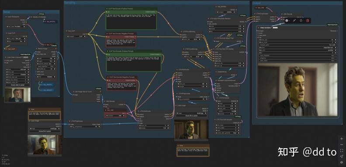Click the Output group title bar
Image resolution: width=346 pixels, height=167 pixels.
click(x=297, y=3)
